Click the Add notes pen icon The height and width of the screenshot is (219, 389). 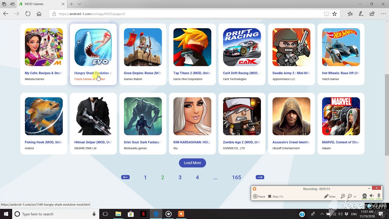(361, 14)
